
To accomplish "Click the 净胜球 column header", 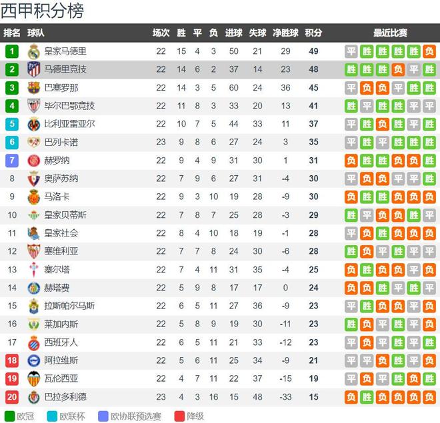I will coord(286,33).
